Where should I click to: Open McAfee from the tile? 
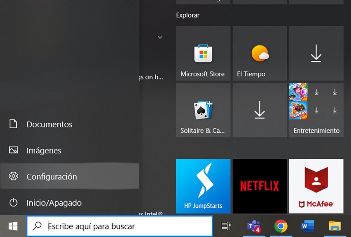click(316, 186)
